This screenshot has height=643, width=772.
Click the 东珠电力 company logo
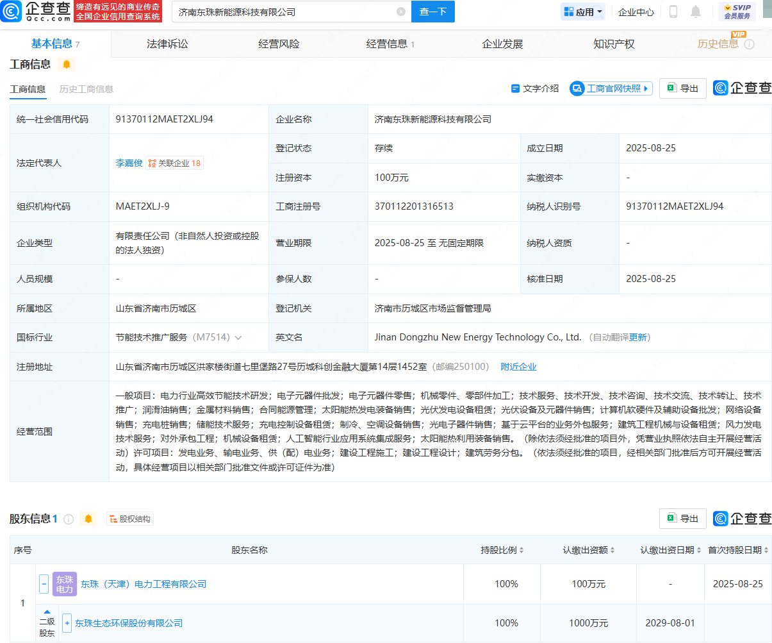click(65, 584)
